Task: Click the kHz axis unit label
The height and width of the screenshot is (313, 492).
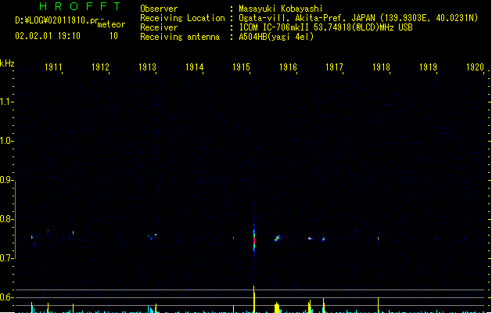Action: pyautogui.click(x=7, y=63)
